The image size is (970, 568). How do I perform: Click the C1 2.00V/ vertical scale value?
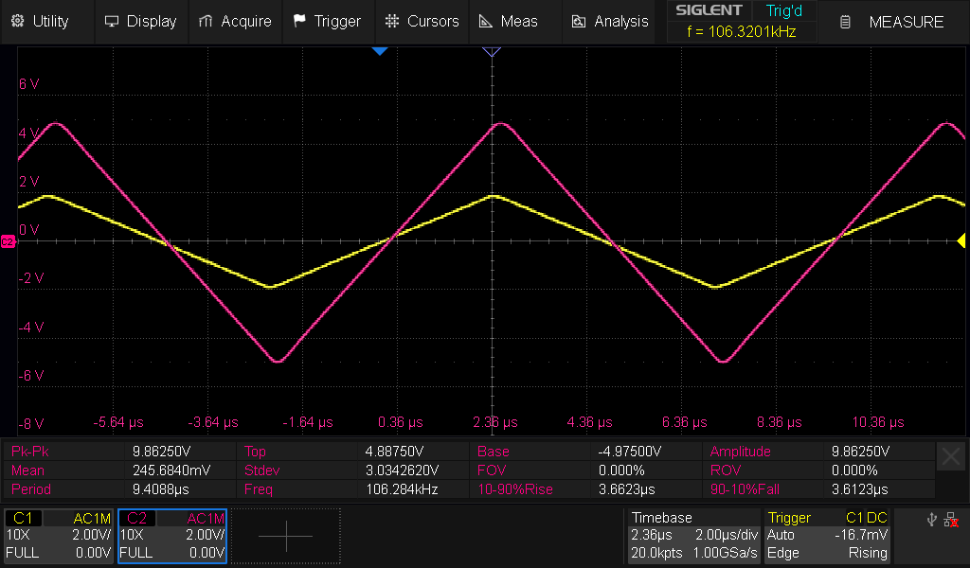(92, 535)
